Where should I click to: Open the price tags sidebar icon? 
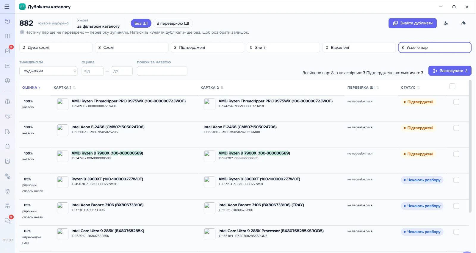point(7,116)
